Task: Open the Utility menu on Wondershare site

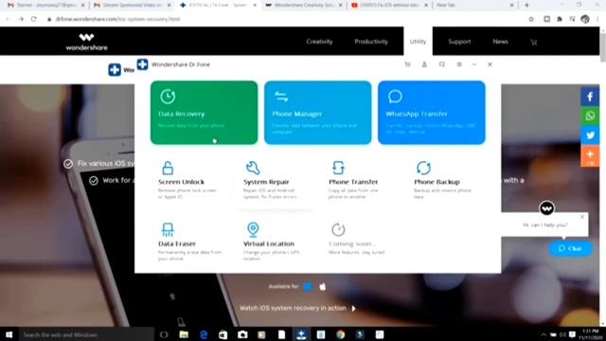Action: (x=418, y=42)
